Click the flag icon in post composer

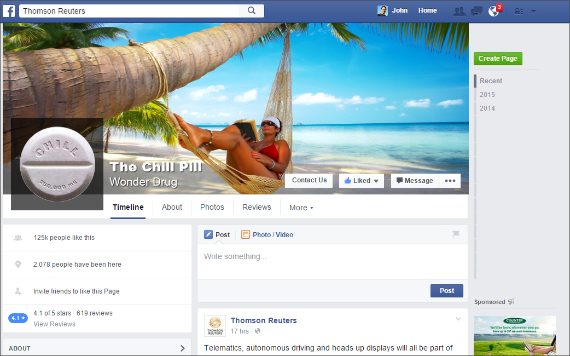tap(456, 234)
